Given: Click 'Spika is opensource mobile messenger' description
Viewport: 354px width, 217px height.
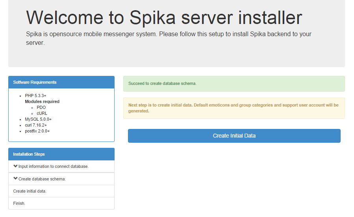Looking at the screenshot, I should (x=169, y=38).
